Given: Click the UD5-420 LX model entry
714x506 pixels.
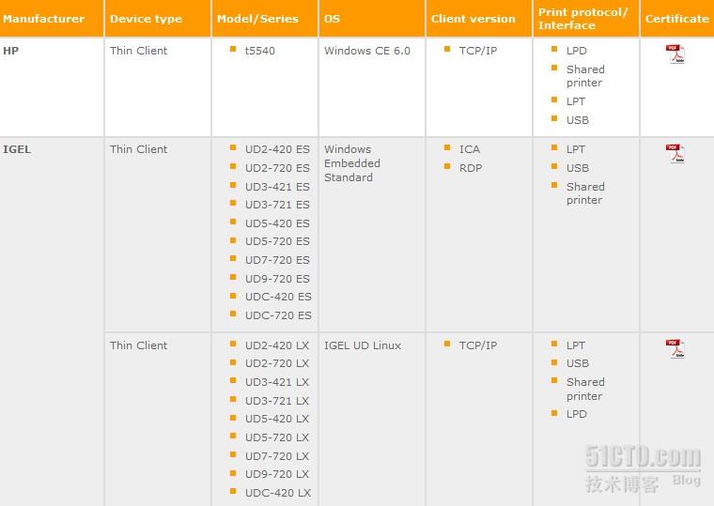Looking at the screenshot, I should click(x=277, y=419).
